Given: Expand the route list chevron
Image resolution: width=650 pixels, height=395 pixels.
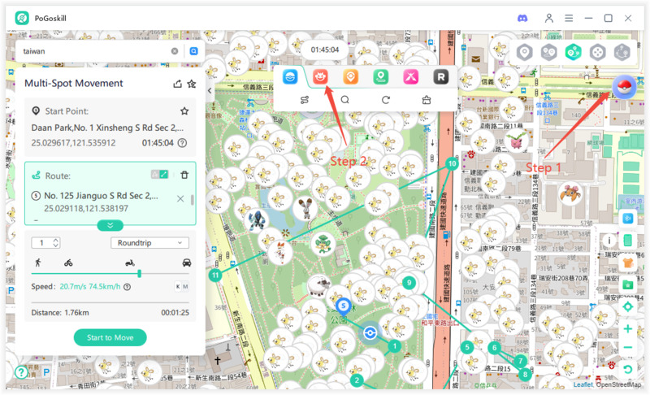Looking at the screenshot, I should [x=110, y=225].
